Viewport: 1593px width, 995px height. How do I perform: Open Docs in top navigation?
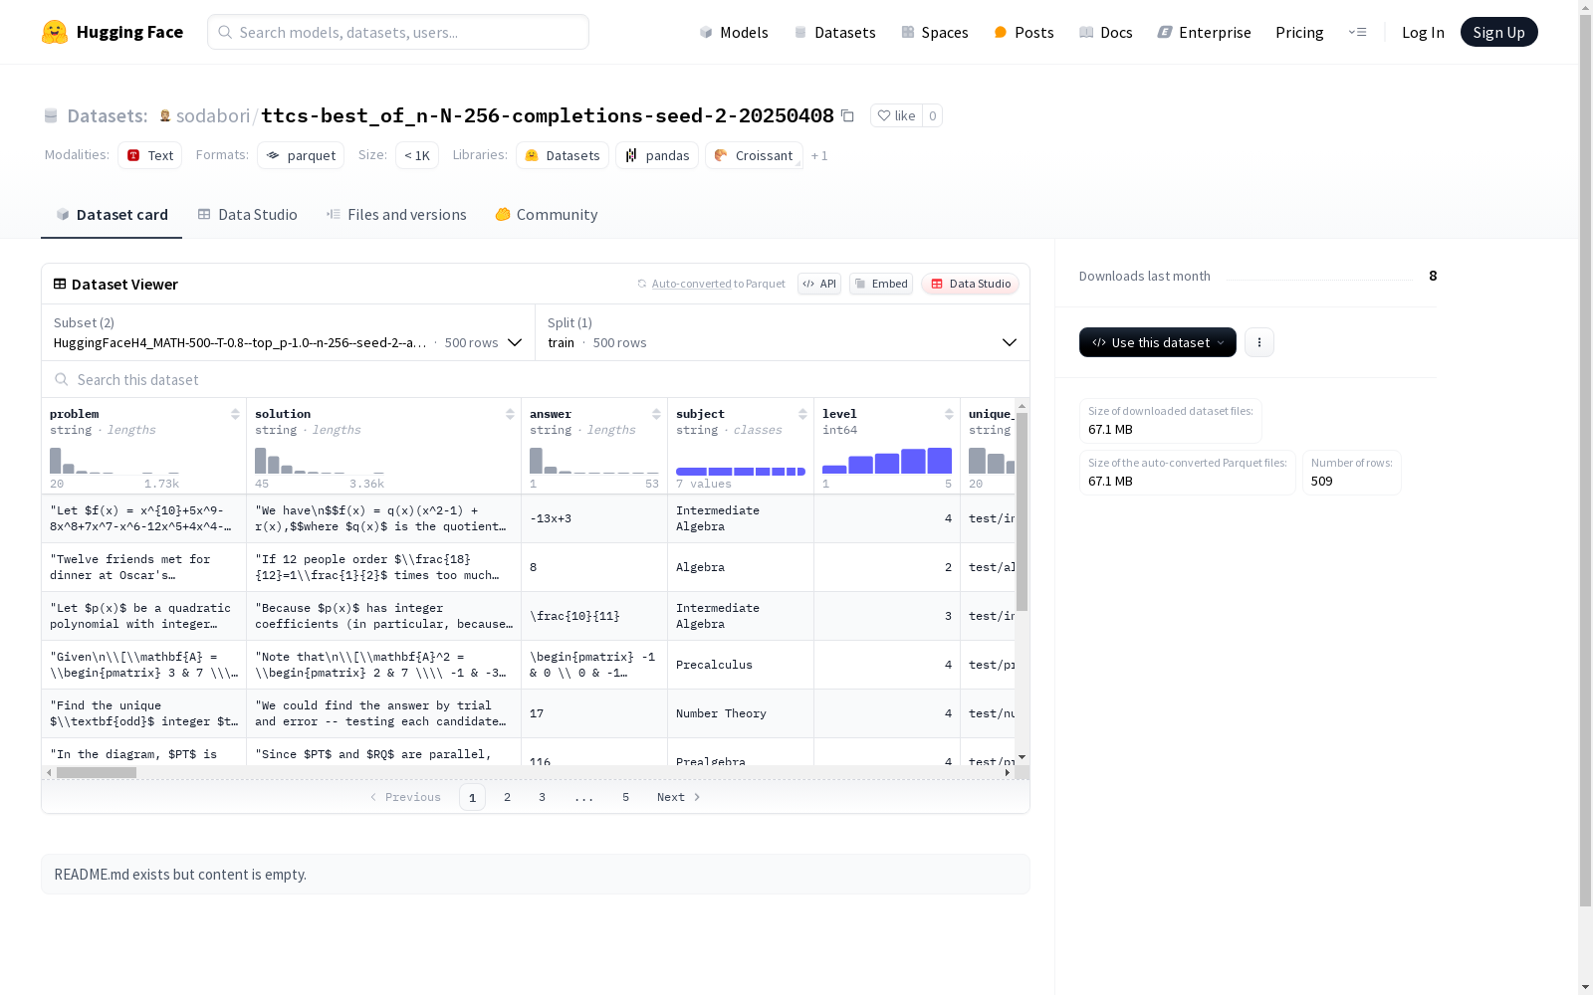tap(1106, 32)
